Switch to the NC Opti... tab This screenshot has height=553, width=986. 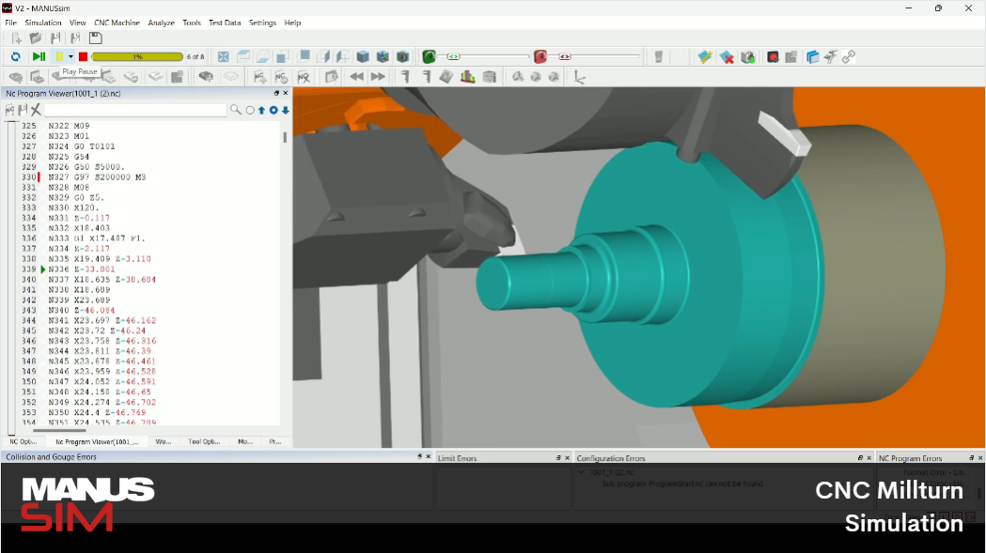(x=23, y=441)
